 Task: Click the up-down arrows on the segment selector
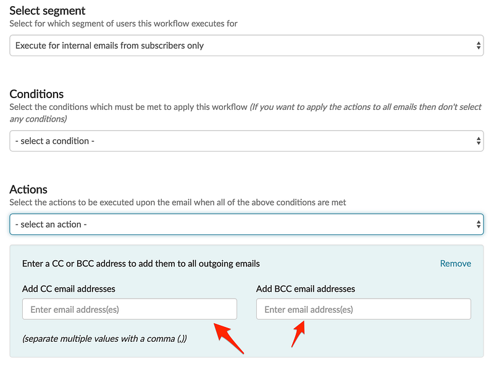coord(478,46)
